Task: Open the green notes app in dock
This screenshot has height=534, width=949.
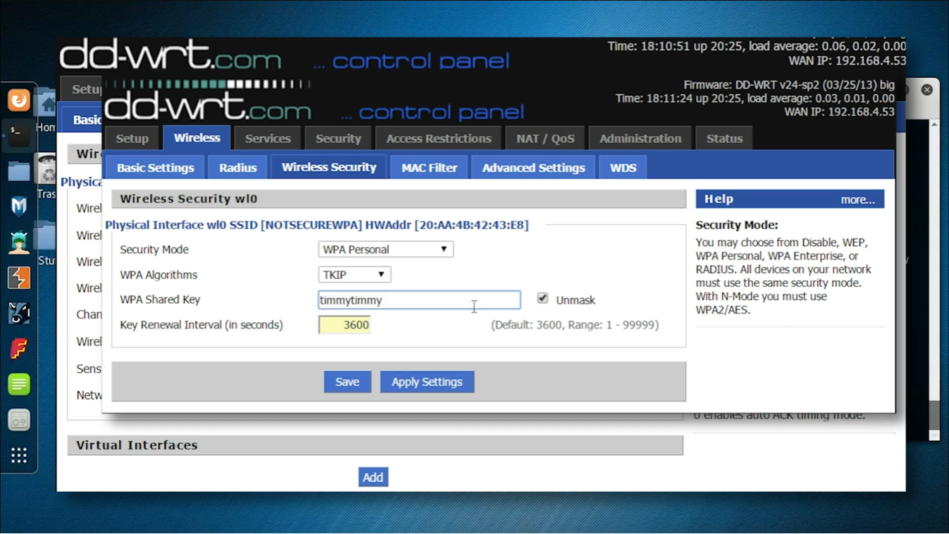Action: [19, 384]
